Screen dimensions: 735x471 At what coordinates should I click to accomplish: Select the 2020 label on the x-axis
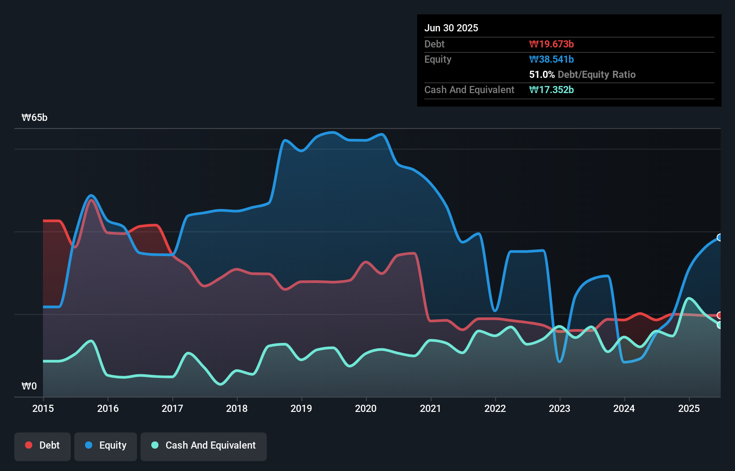pyautogui.click(x=366, y=408)
